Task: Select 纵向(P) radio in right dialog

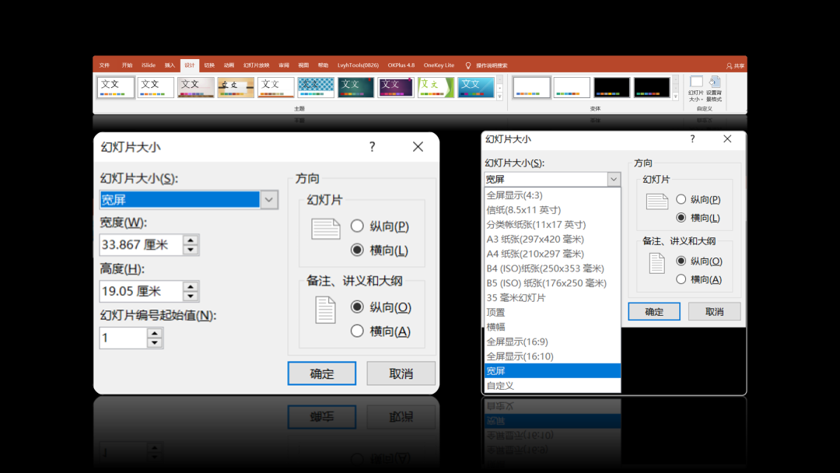Action: tap(681, 199)
